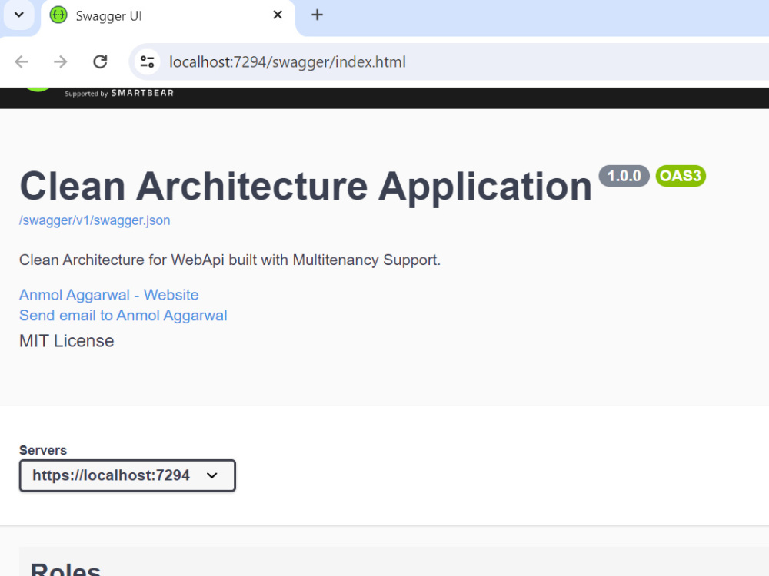Click the 1.0.0 version badge
769x576 pixels.
pyautogui.click(x=624, y=176)
